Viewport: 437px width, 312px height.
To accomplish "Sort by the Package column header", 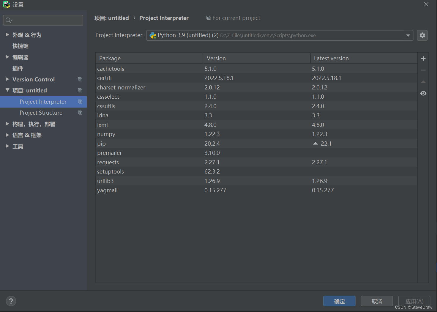I will [149, 58].
